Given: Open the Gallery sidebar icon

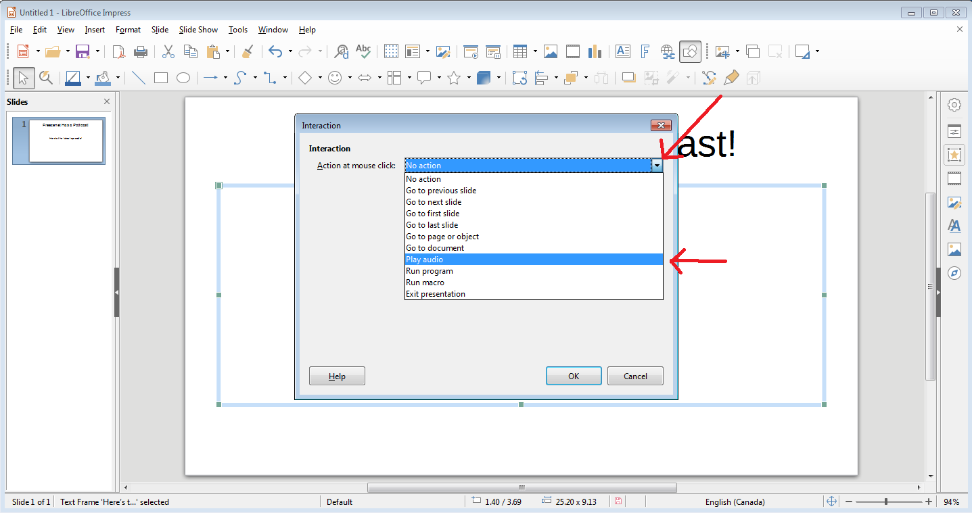Looking at the screenshot, I should (954, 249).
